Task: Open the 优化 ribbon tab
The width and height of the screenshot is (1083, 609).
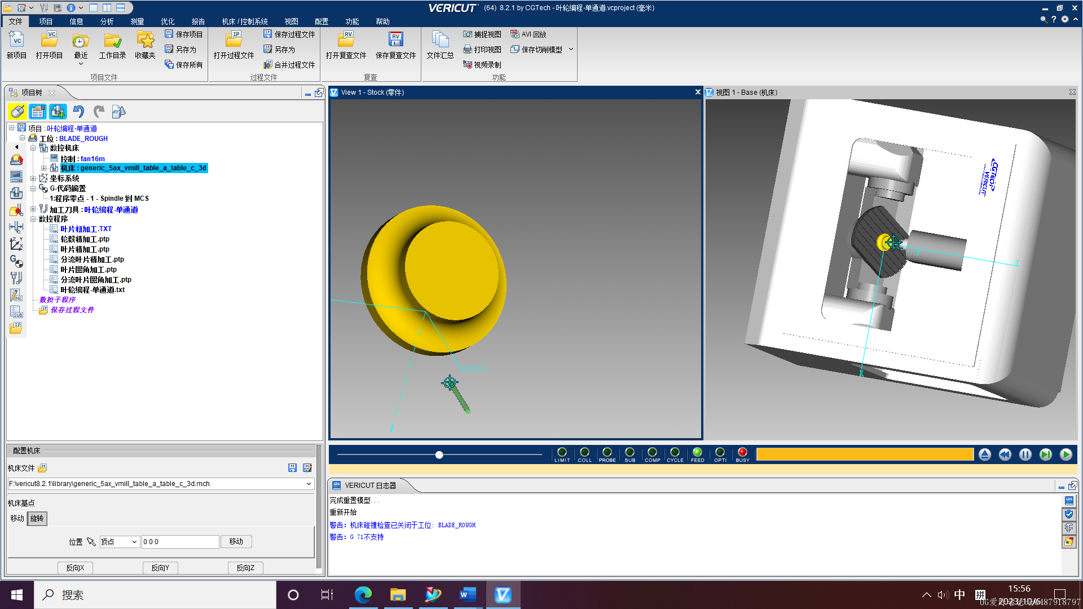Action: pyautogui.click(x=168, y=21)
